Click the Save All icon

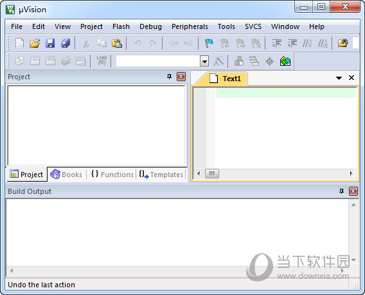[66, 43]
